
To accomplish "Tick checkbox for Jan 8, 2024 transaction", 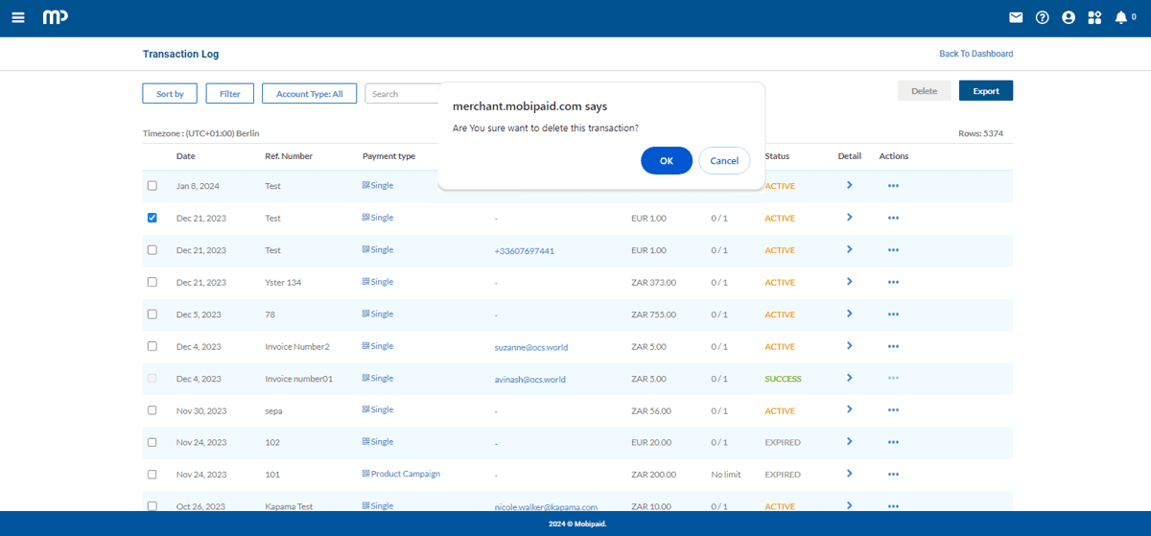I will click(x=152, y=186).
